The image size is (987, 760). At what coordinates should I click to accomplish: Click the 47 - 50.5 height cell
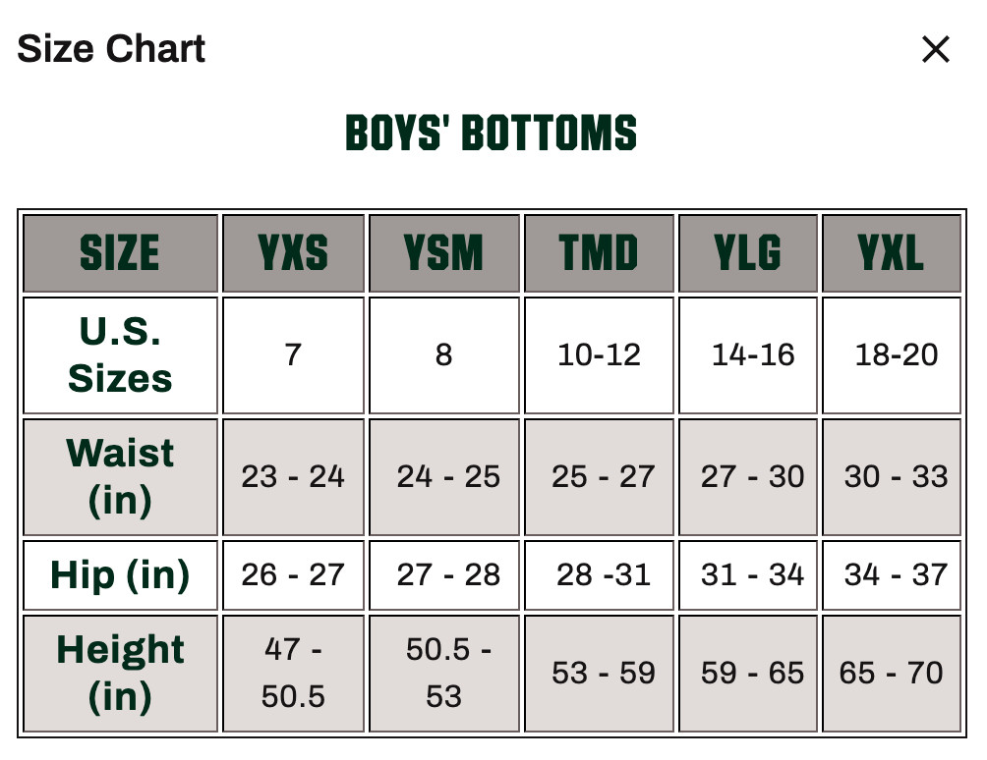coord(293,674)
